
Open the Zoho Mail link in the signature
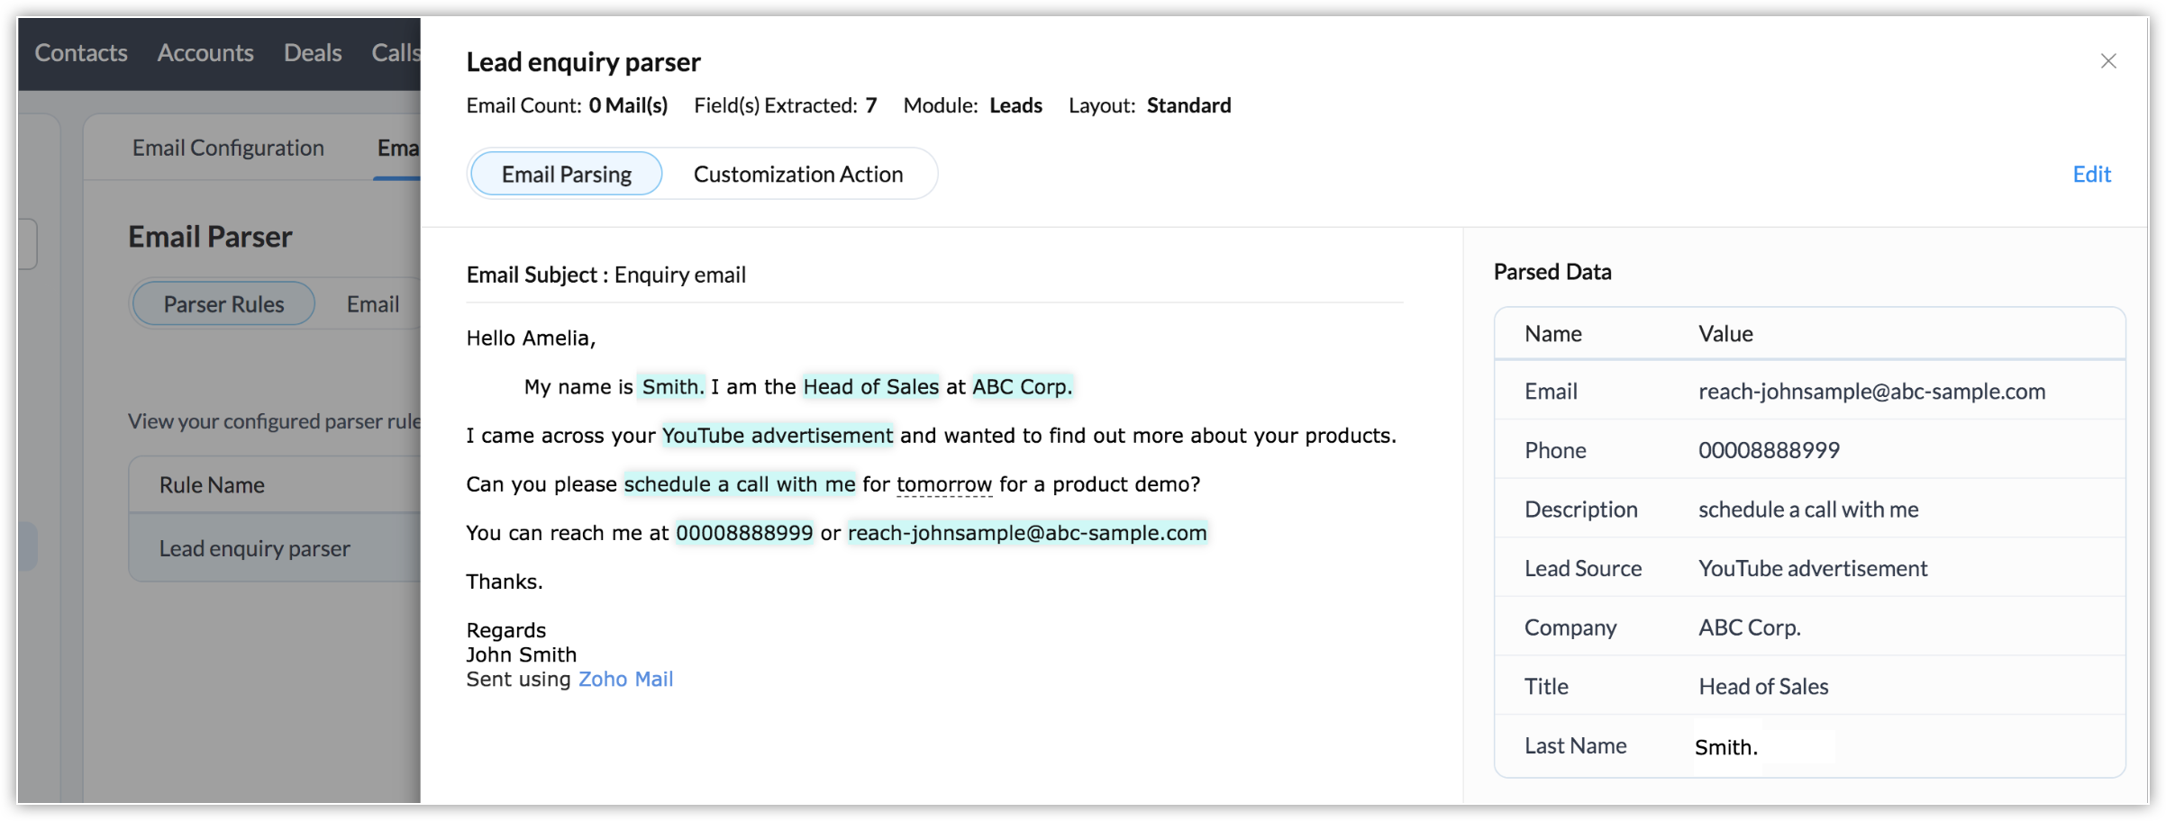point(625,679)
